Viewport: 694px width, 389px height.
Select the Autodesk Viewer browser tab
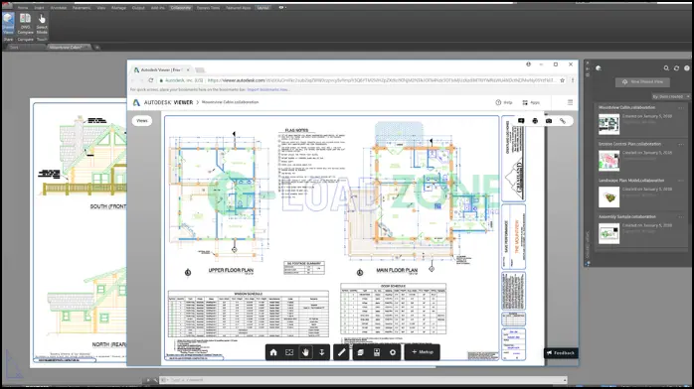tap(161, 69)
